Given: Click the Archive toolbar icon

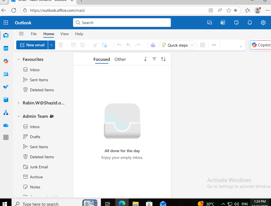Looking at the screenshot, I should pyautogui.click(x=74, y=45).
